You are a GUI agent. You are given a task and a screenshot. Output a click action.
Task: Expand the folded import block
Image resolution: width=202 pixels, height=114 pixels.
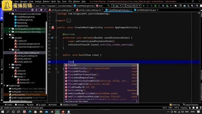(x=69, y=21)
